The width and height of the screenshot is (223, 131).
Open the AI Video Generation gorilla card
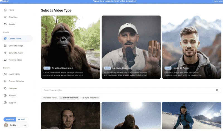[x=71, y=47]
